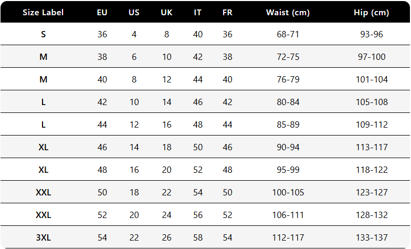Click the S size label cell
411x249 pixels.
(x=43, y=35)
